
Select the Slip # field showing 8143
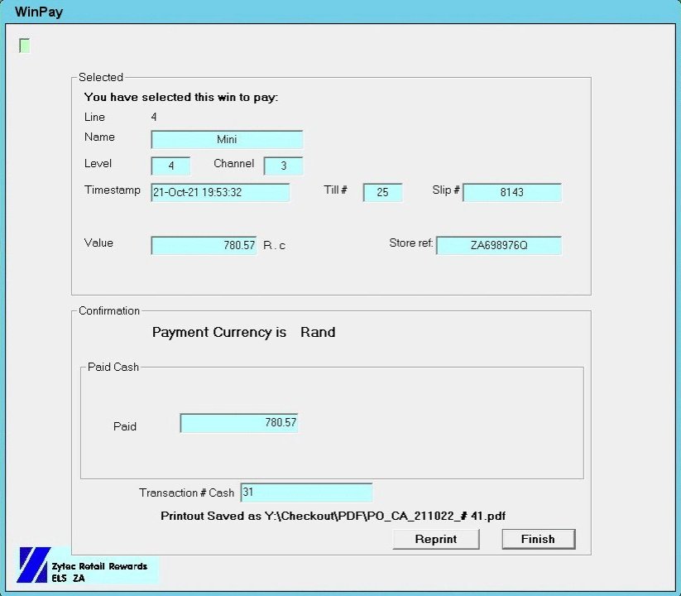511,192
